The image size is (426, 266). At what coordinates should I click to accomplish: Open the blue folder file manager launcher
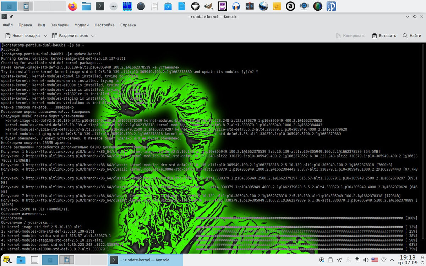coord(86,6)
